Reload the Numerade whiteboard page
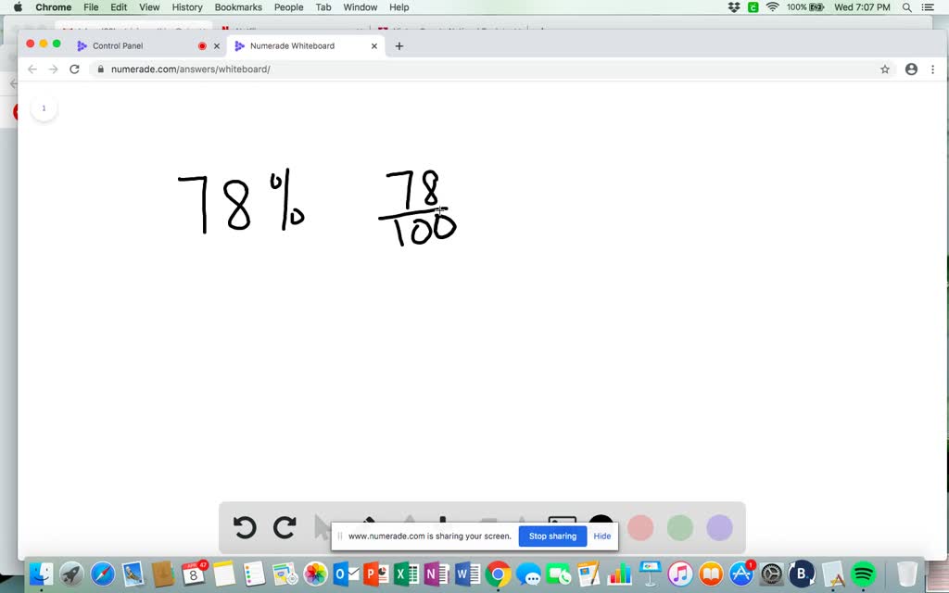Viewport: 949px width, 593px height. click(75, 69)
